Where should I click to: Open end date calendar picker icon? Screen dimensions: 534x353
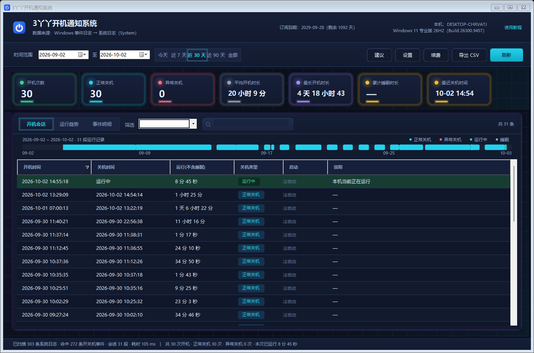pos(142,55)
